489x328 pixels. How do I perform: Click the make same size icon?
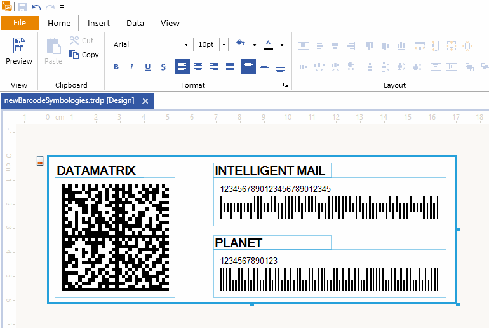(452, 46)
